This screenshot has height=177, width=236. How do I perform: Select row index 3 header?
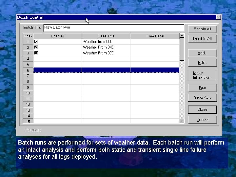28,53
